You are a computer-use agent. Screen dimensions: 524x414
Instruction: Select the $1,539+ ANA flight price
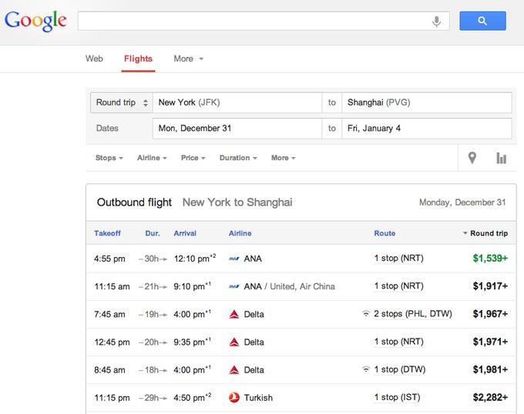click(490, 259)
